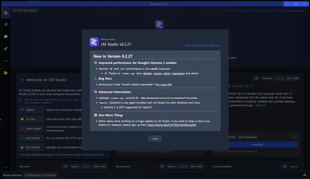Click the search icon beside Instruct 3B title
The image size is (310, 179).
[x=251, y=86]
